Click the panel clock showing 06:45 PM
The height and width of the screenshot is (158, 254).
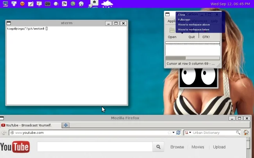coord(230,4)
